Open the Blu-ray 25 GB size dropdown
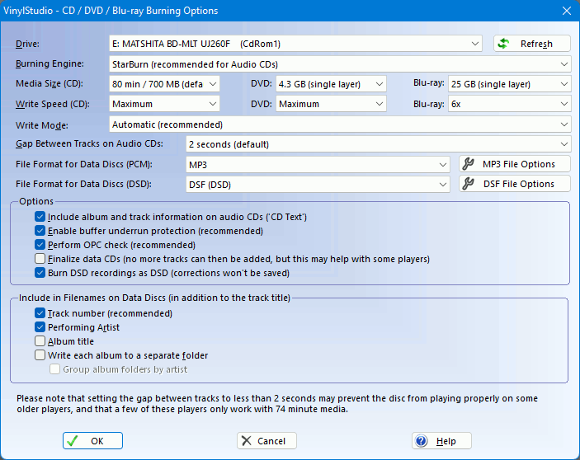Image resolution: width=580 pixels, height=460 pixels. (509, 84)
